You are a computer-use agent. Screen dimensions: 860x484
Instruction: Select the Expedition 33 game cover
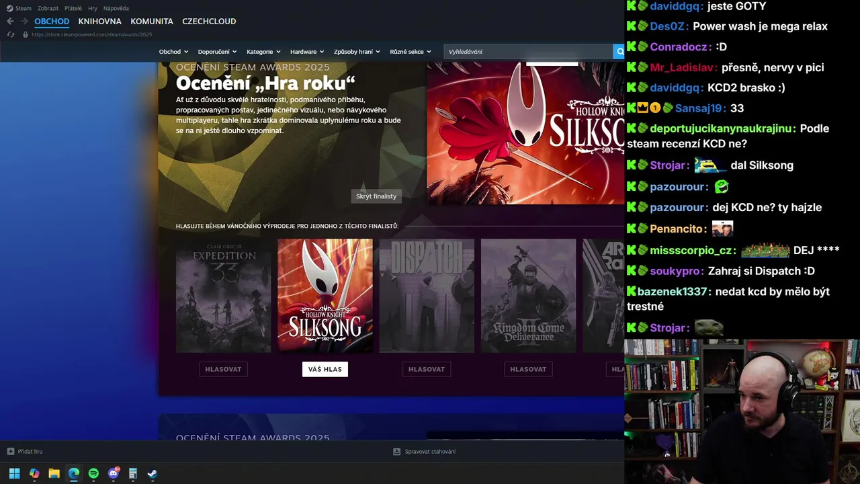pyautogui.click(x=223, y=295)
